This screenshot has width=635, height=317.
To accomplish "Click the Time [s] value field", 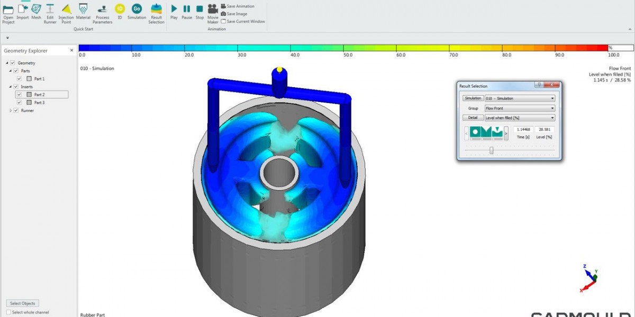I will coord(523,129).
